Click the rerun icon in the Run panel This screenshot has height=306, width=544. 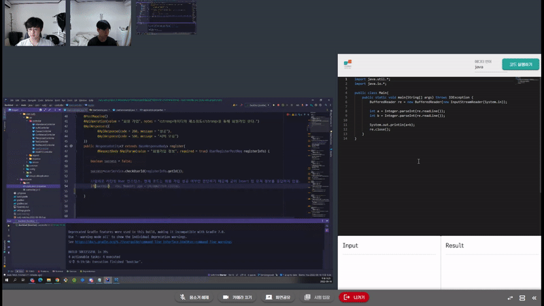pyautogui.click(x=9, y=226)
